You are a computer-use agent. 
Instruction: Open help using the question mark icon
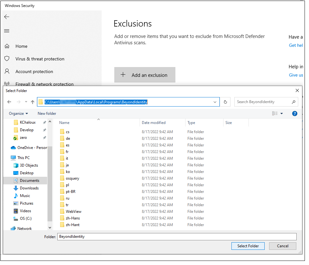coord(295,114)
